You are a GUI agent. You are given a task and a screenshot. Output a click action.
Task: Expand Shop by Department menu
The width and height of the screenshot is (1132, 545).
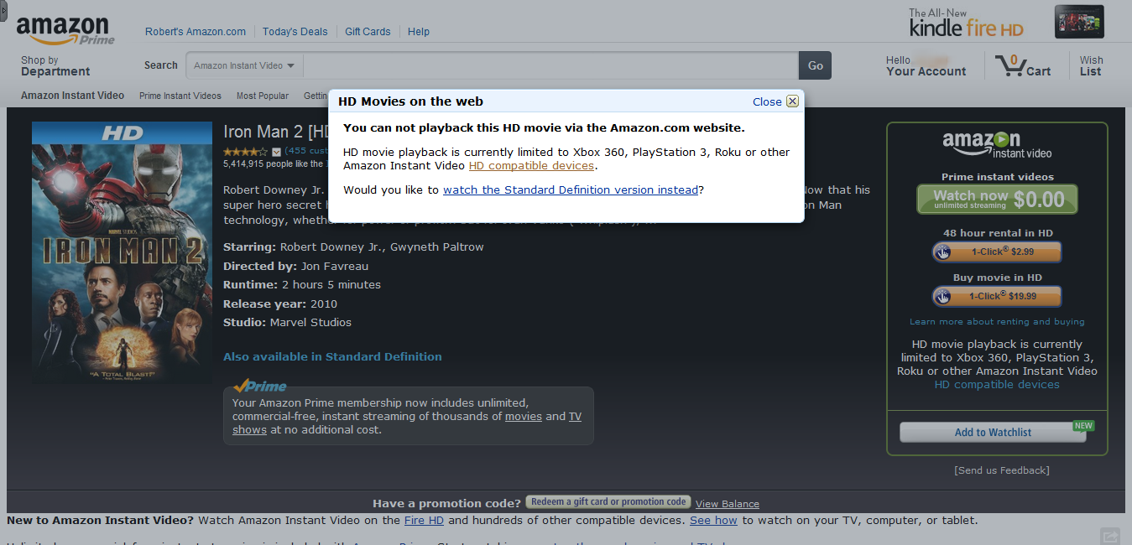tap(55, 66)
